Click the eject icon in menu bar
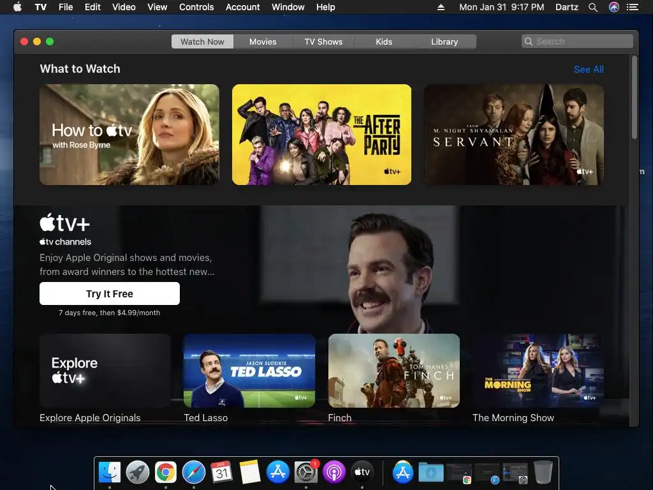Image resolution: width=653 pixels, height=490 pixels. point(441,7)
